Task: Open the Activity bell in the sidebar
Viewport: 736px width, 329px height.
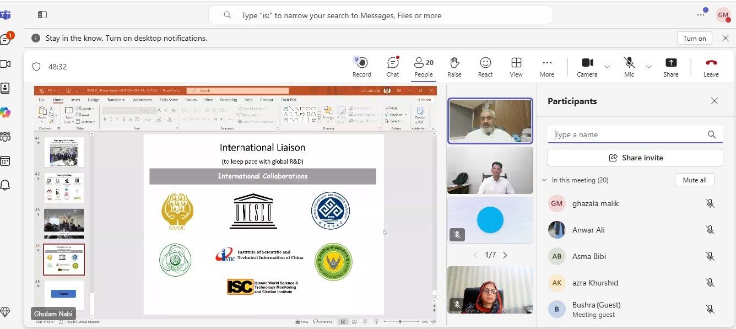Action: [x=6, y=185]
